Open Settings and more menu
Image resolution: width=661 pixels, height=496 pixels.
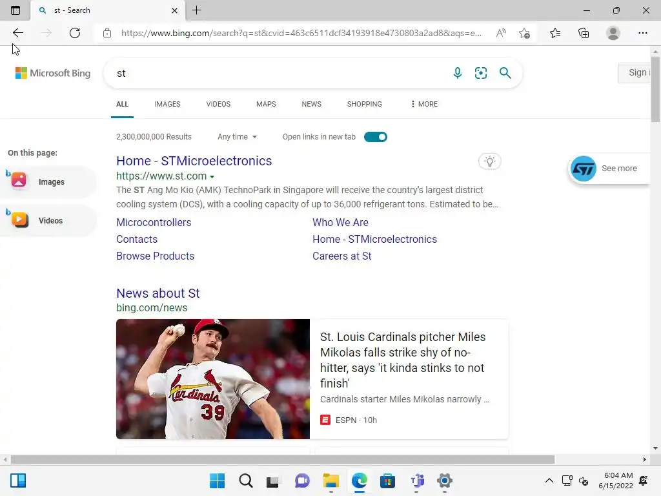point(642,33)
